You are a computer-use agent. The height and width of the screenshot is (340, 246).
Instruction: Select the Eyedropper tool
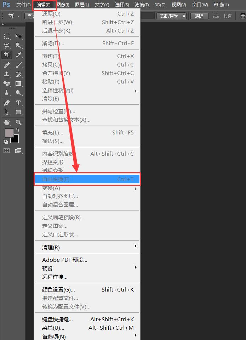coord(18,55)
